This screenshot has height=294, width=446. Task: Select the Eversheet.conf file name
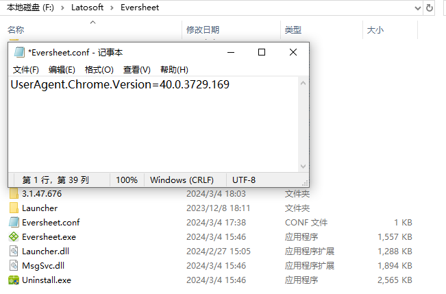[51, 222]
